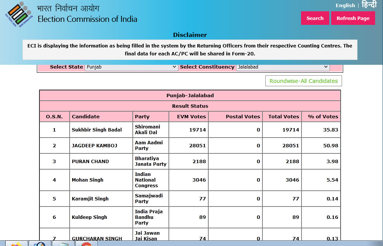
Task: Click the Samajwadi Party cell
Action: pos(151,199)
